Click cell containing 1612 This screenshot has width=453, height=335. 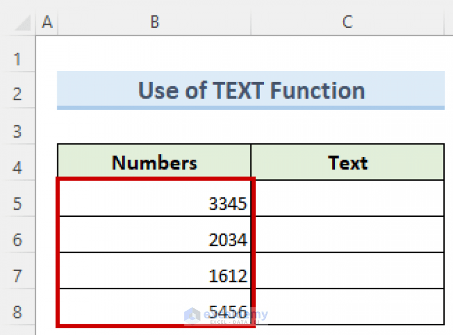click(x=155, y=271)
